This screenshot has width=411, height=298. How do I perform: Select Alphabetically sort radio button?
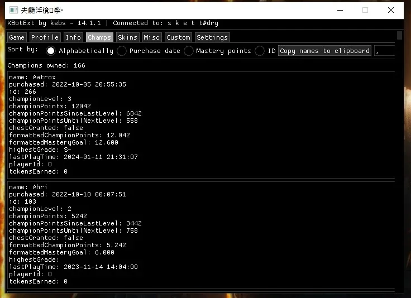coord(51,51)
